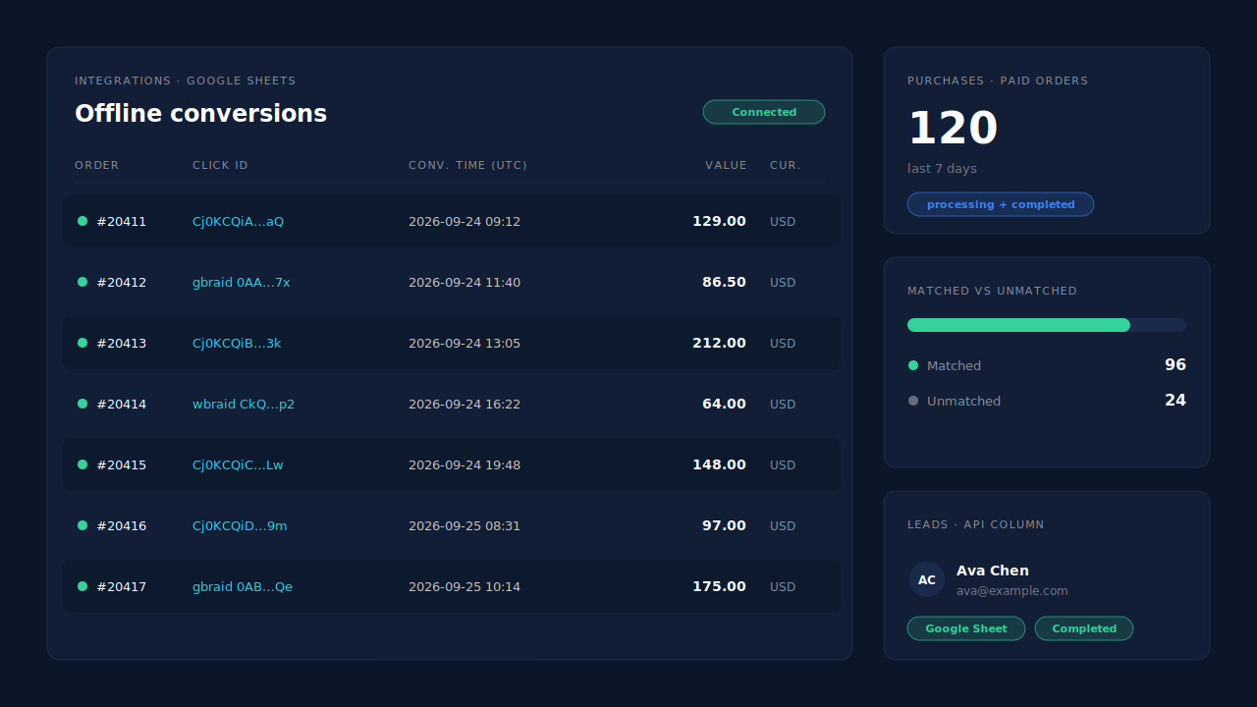Viewport: 1257px width, 707px height.
Task: Click the CLICK ID column header
Action: pos(221,165)
